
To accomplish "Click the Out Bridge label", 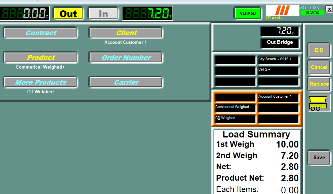I will 280,42.
